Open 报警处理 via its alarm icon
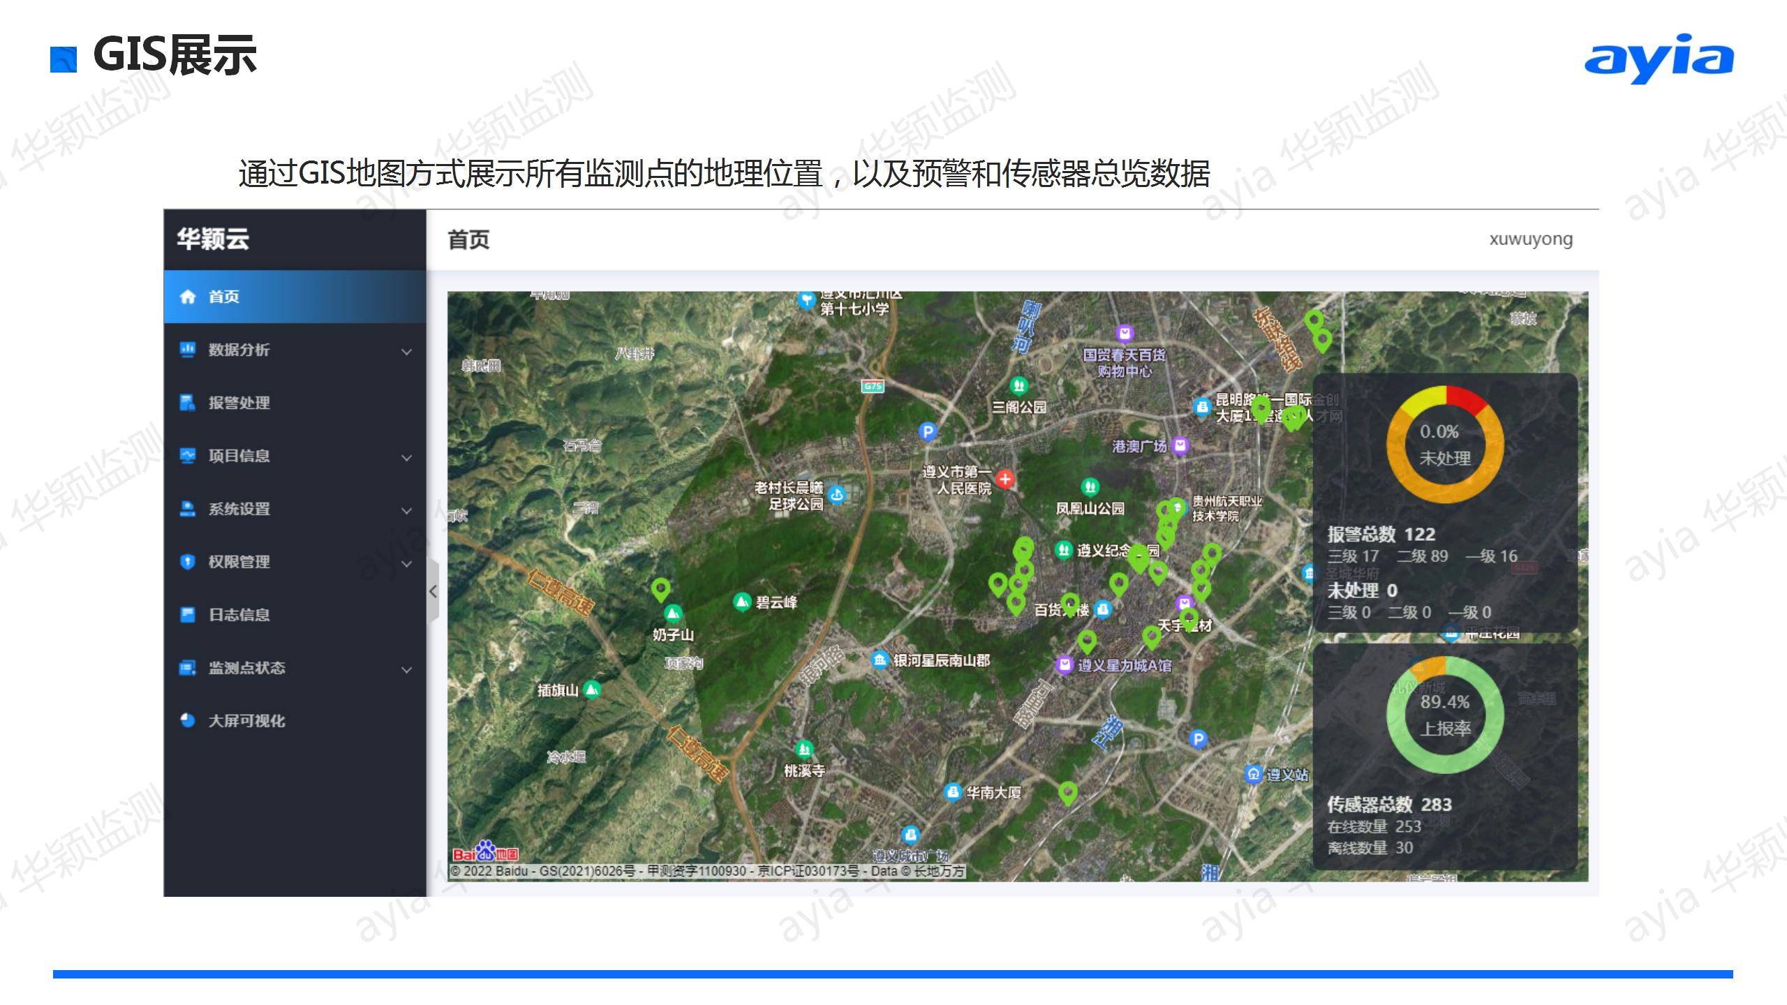 click(187, 403)
